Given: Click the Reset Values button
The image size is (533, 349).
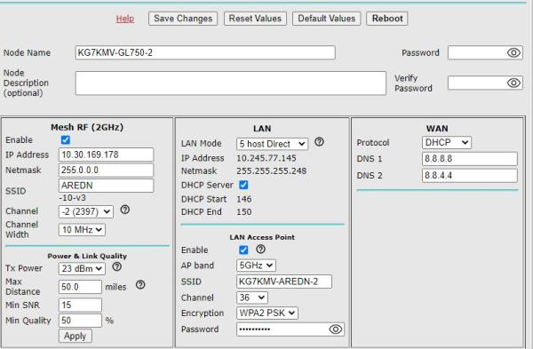Looking at the screenshot, I should coord(255,19).
